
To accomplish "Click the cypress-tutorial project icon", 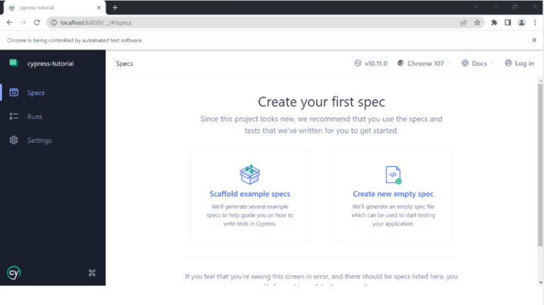I will click(x=14, y=63).
